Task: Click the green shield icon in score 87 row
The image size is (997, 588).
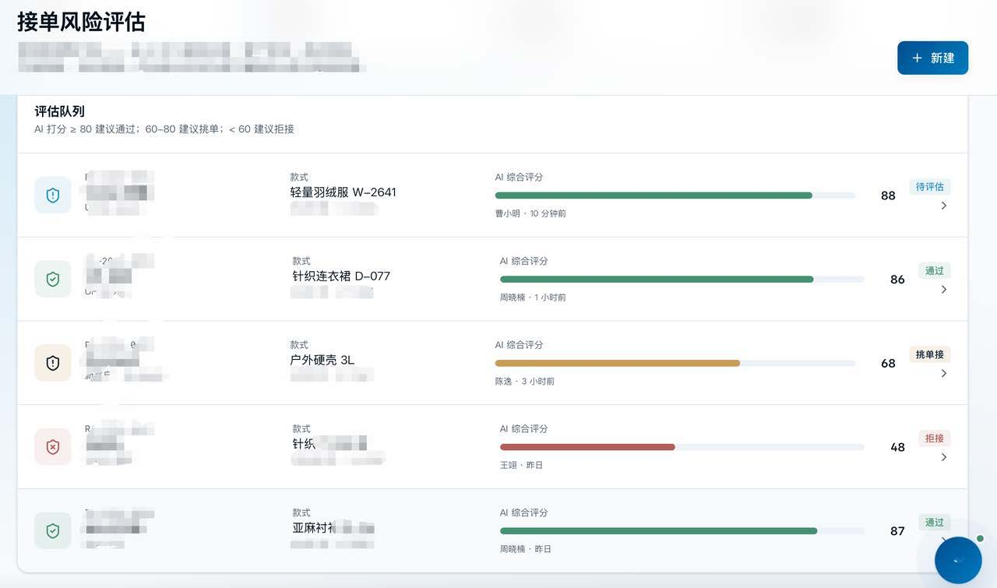Action: (x=53, y=531)
